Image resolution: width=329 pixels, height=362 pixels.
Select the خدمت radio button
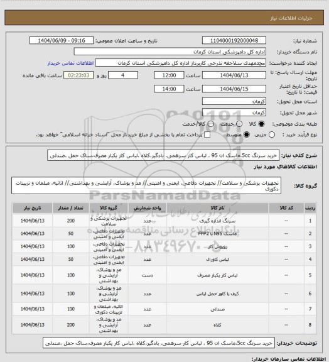click(239, 124)
